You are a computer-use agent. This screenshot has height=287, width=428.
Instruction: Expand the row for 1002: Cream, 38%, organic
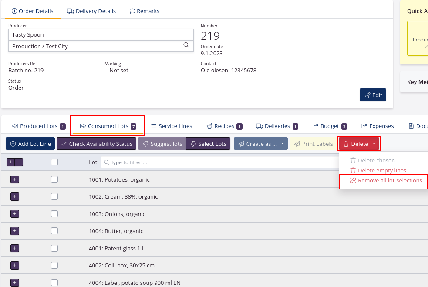(14, 196)
